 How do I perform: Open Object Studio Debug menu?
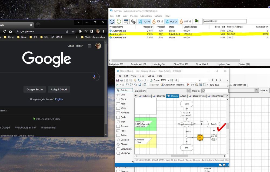point(151,76)
